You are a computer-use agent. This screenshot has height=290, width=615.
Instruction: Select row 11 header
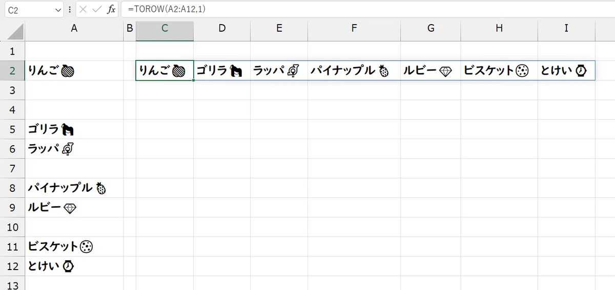pyautogui.click(x=13, y=247)
